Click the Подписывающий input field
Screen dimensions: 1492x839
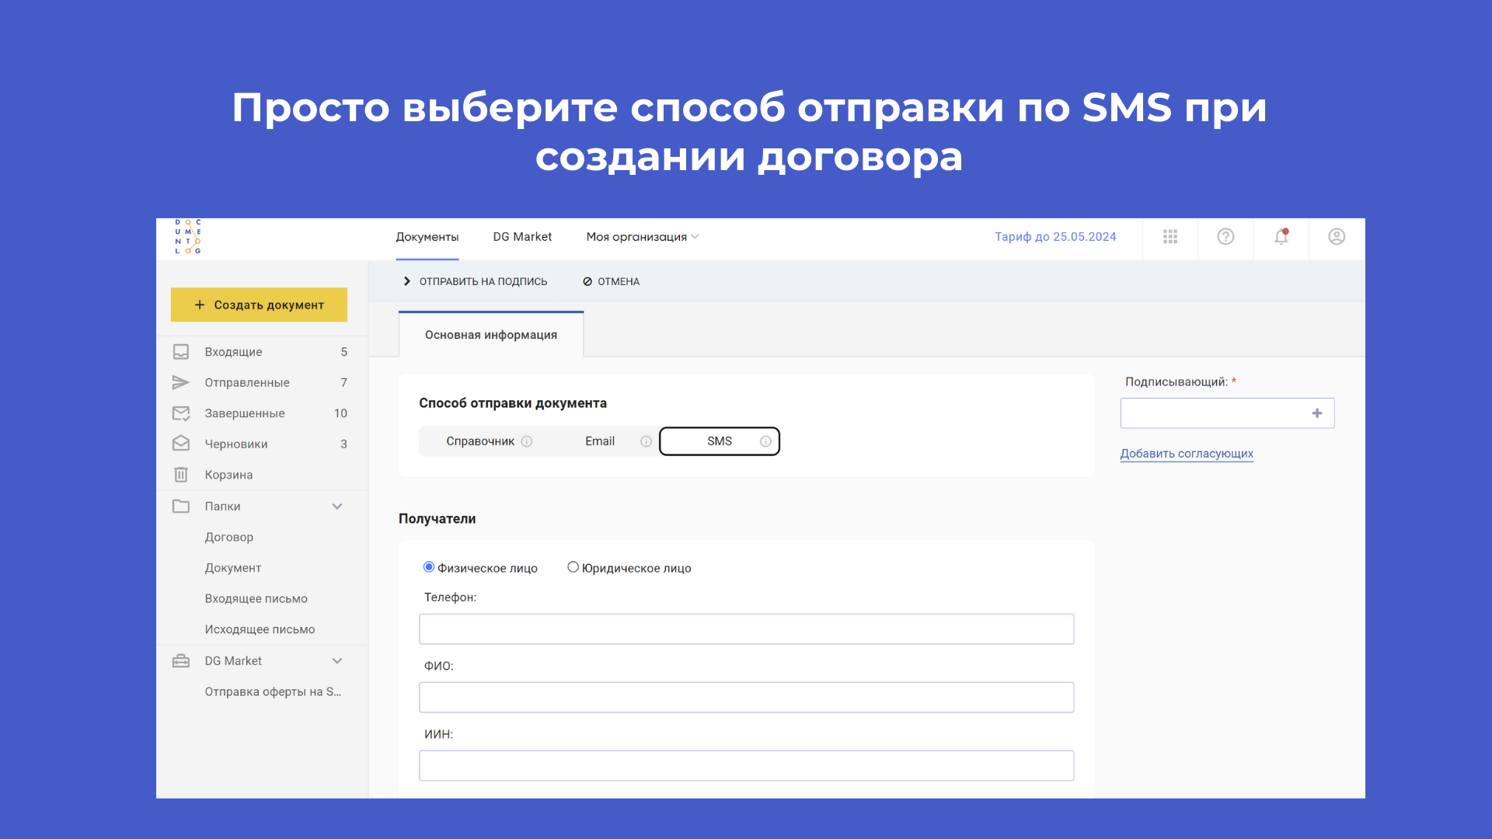(1227, 413)
